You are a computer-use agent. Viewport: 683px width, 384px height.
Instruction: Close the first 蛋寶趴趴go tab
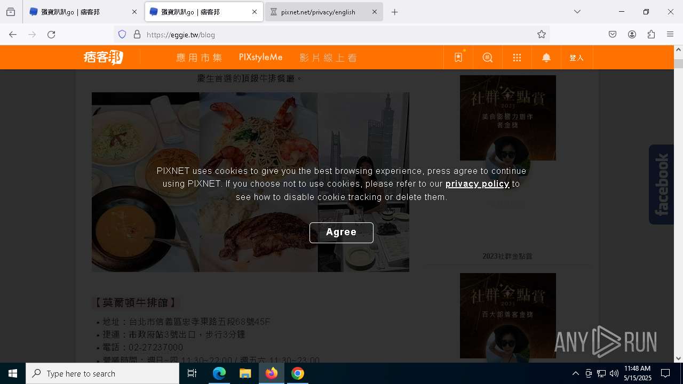(134, 12)
